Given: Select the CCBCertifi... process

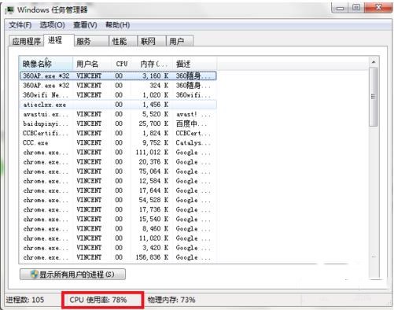Looking at the screenshot, I should coord(118,133).
